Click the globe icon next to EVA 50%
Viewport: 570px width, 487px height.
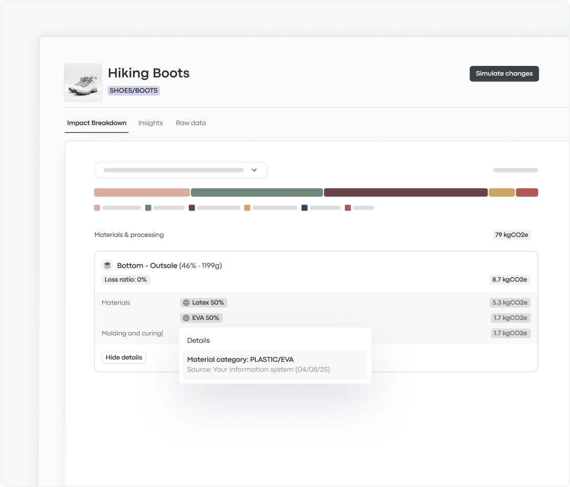coord(186,318)
